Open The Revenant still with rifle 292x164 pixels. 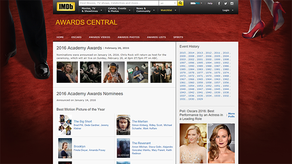pyautogui.click(x=91, y=72)
